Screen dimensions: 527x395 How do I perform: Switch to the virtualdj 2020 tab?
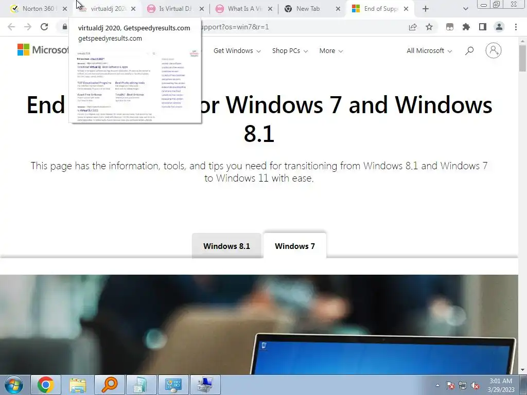pyautogui.click(x=107, y=9)
